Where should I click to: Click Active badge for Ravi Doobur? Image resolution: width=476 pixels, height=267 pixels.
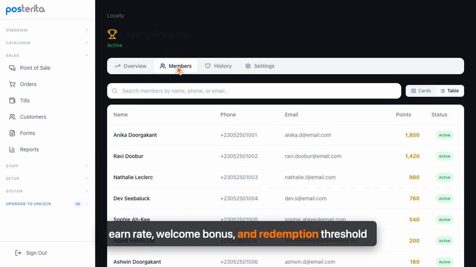tap(444, 157)
